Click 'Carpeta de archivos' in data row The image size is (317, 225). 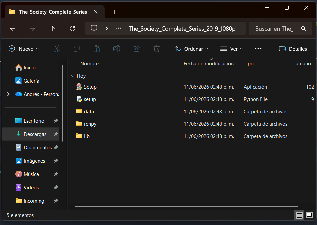pyautogui.click(x=265, y=112)
